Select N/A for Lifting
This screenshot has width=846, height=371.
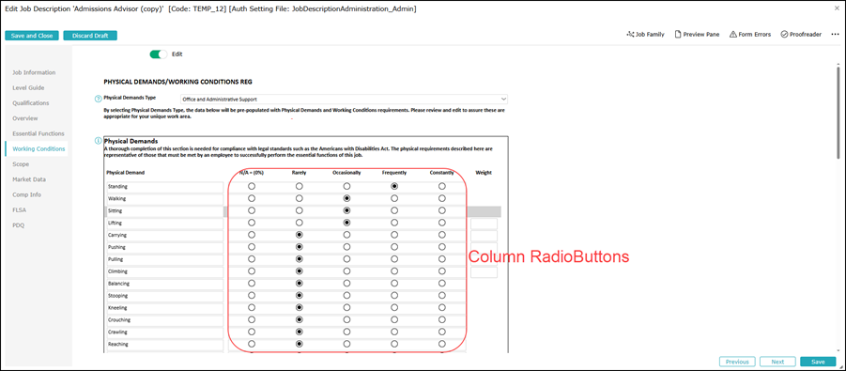[x=252, y=223]
